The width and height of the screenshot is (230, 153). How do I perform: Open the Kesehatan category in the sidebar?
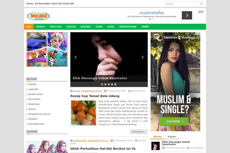(34, 104)
